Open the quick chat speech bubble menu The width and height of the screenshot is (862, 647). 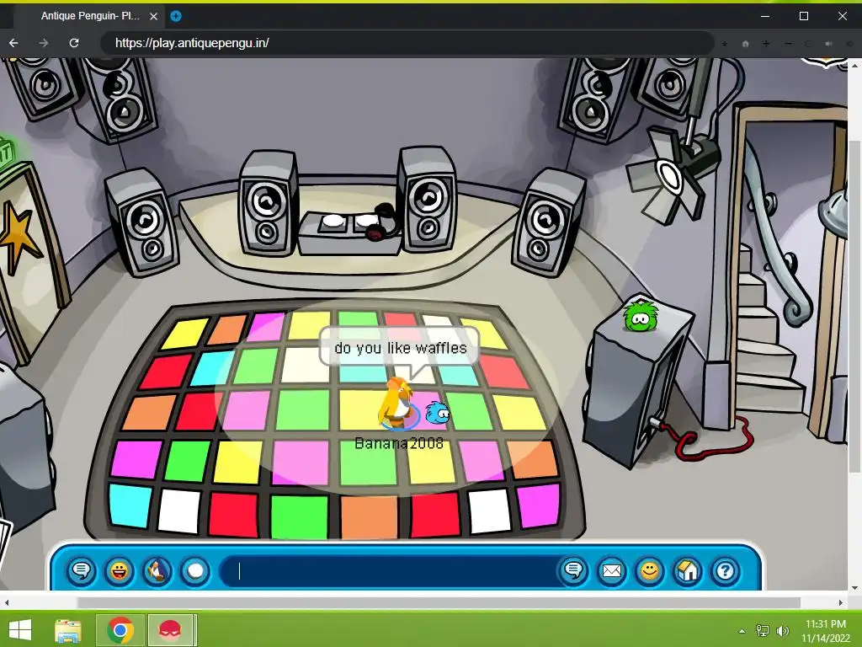coord(82,571)
